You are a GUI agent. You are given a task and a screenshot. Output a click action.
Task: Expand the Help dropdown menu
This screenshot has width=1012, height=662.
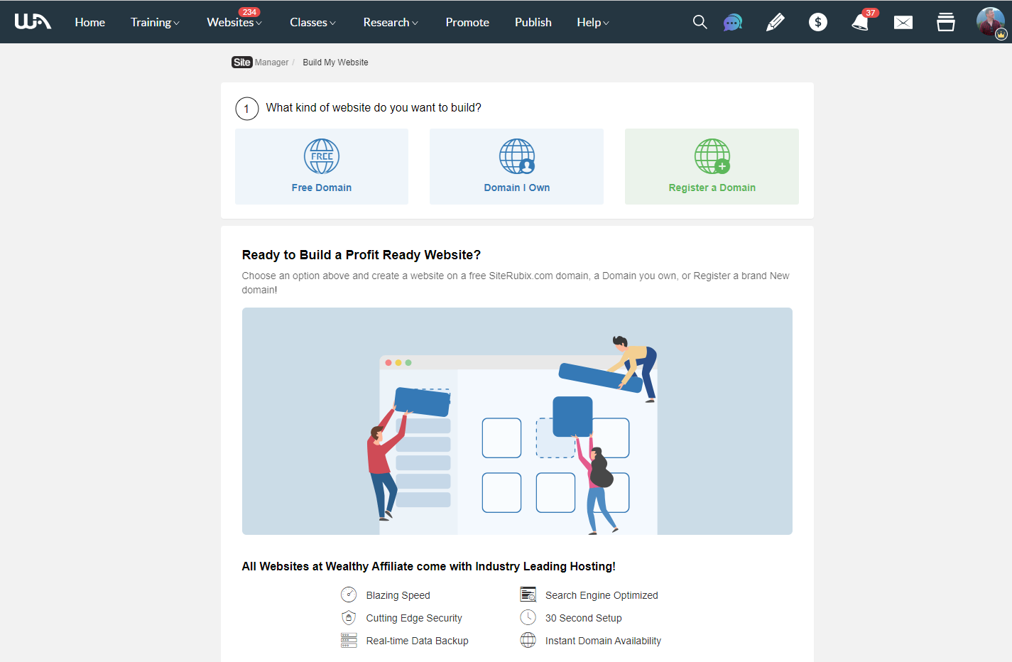tap(593, 22)
